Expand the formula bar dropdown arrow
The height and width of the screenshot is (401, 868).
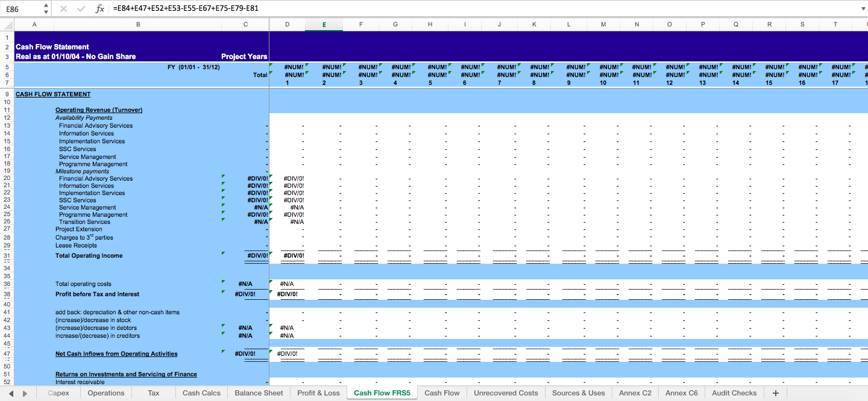[x=863, y=9]
